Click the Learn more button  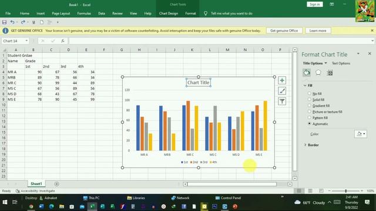tap(318, 30)
